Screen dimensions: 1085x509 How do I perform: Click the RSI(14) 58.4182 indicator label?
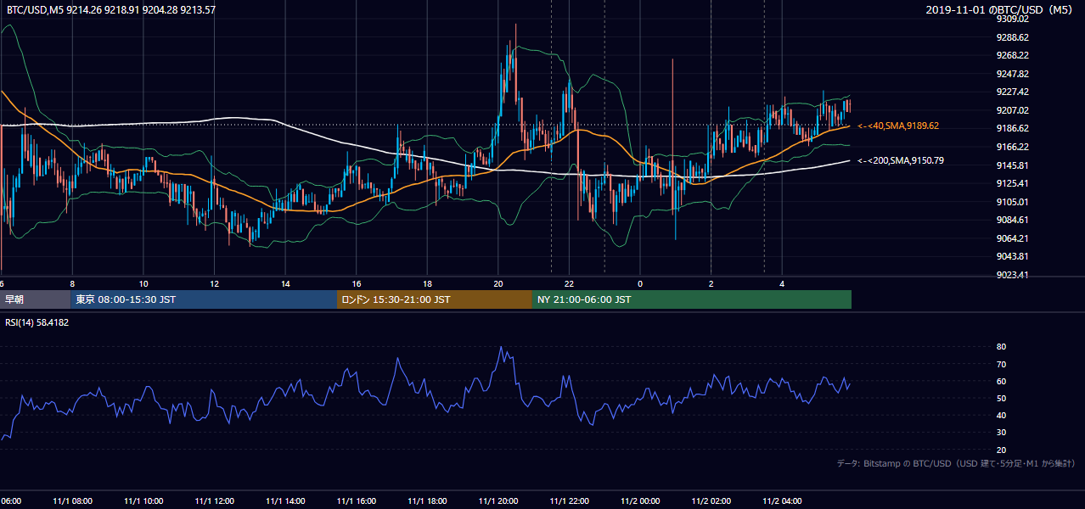pyautogui.click(x=37, y=322)
